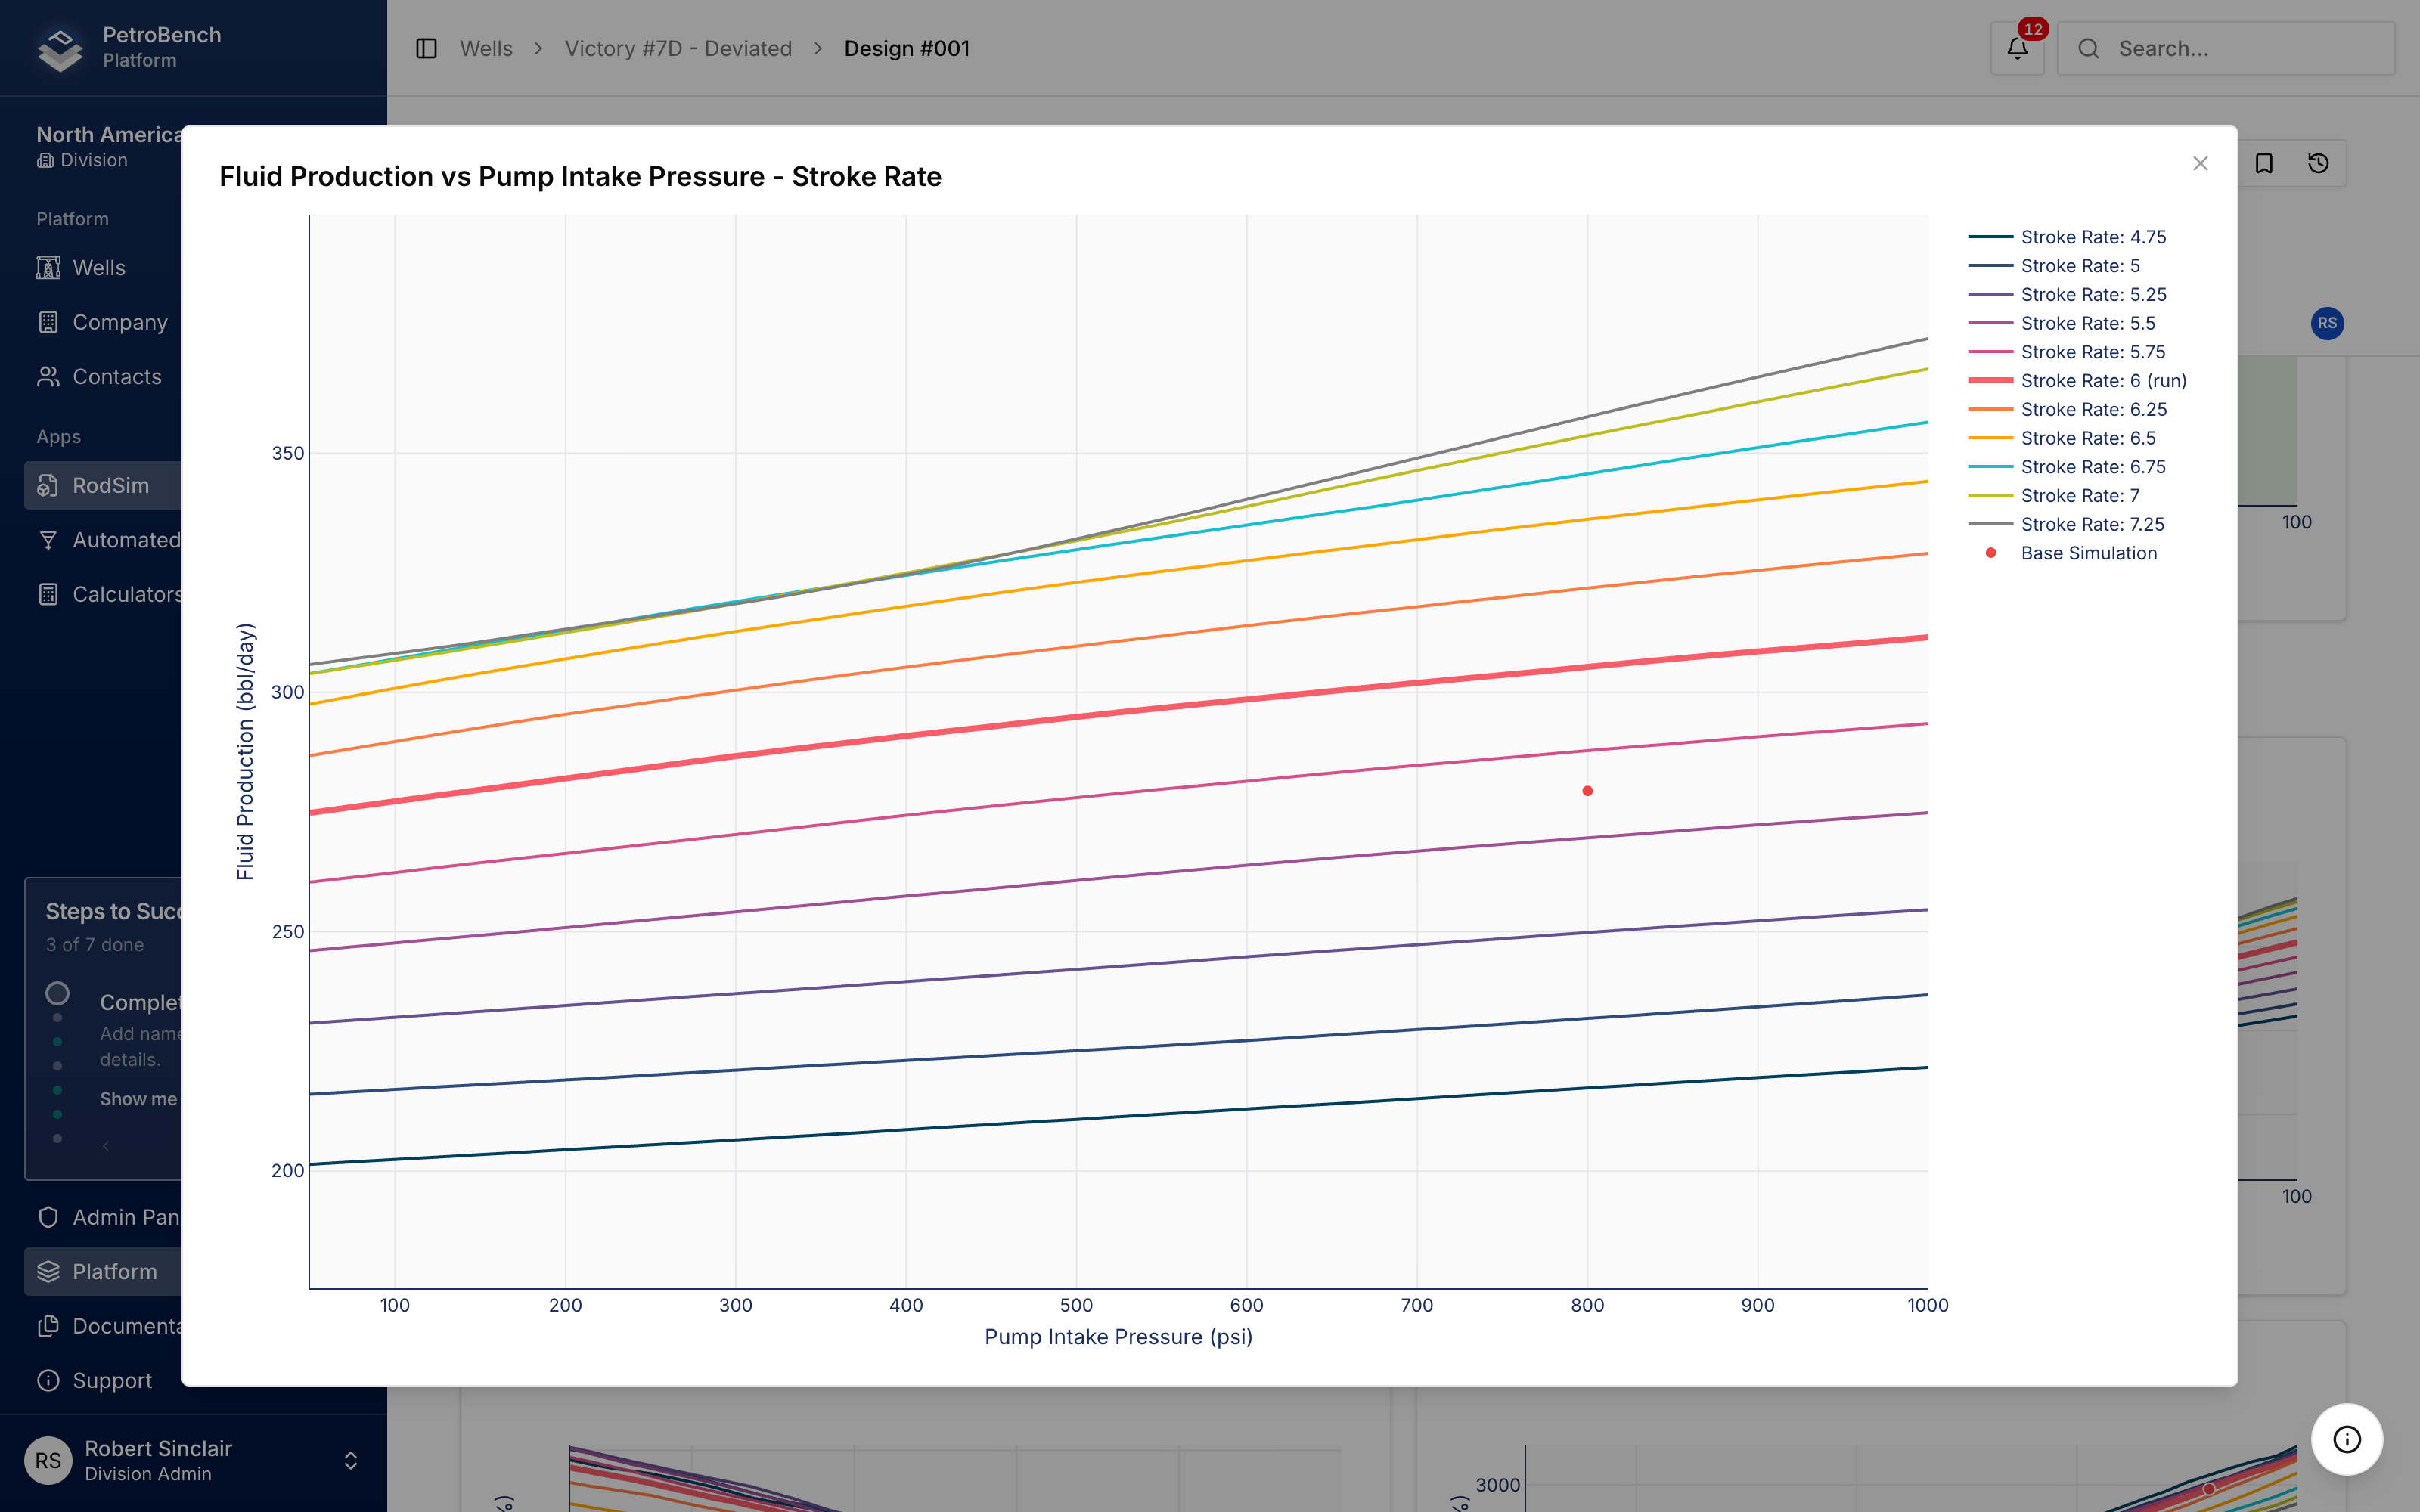Screen dimensions: 2420x1512
Task: Click the Automated funnel icon
Action: coord(48,540)
